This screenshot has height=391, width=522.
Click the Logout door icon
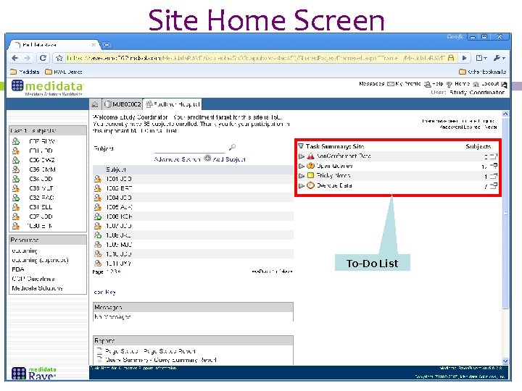point(504,85)
